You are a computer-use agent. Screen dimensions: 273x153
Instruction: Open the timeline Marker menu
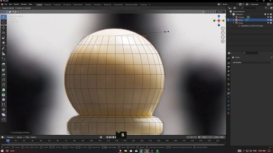pyautogui.click(x=33, y=137)
